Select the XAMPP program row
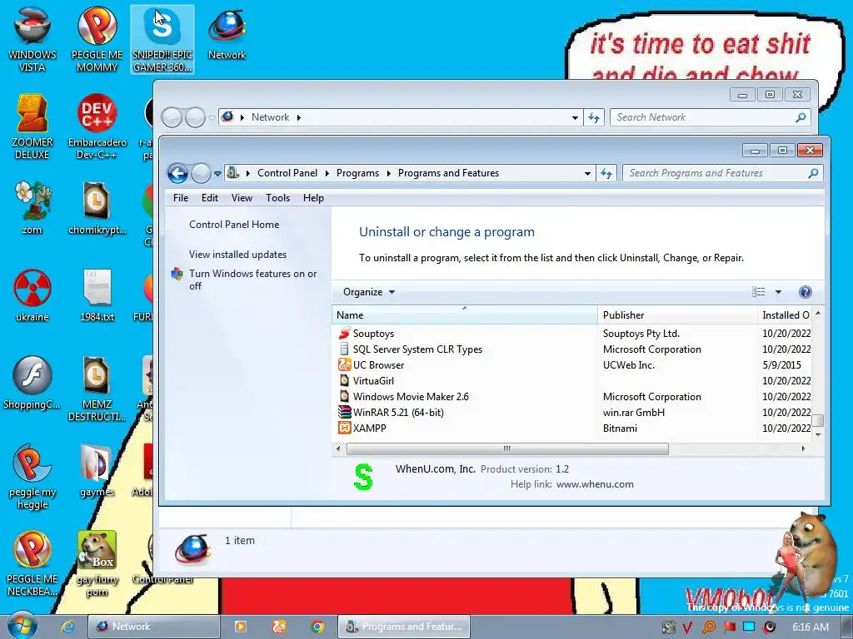The height and width of the screenshot is (639, 853). pos(573,428)
